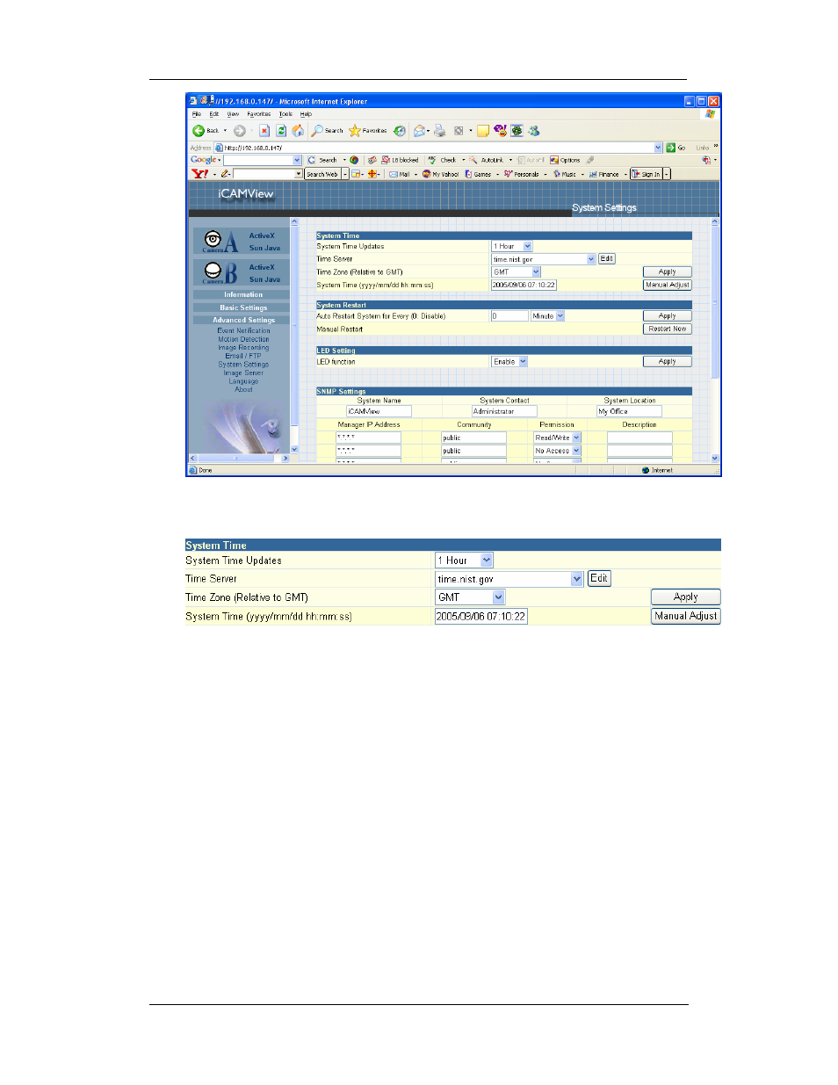This screenshot has width=838, height=1085.
Task: Open Games on the Yahoo toolbar
Action: [479, 174]
